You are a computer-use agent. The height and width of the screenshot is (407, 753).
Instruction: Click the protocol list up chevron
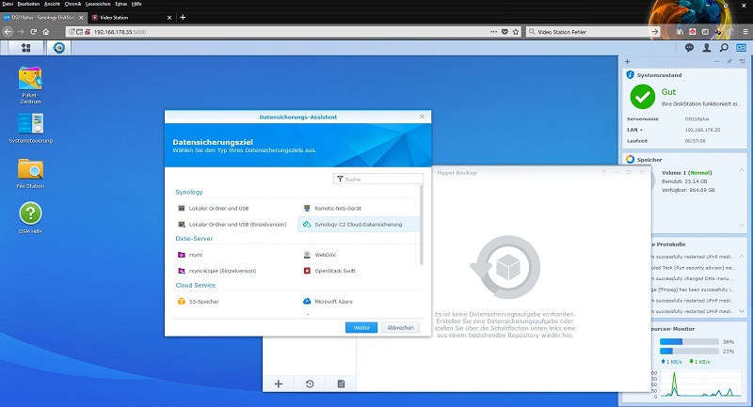pos(742,257)
